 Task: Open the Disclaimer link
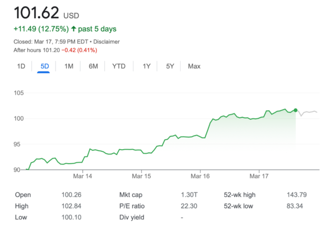click(x=106, y=41)
